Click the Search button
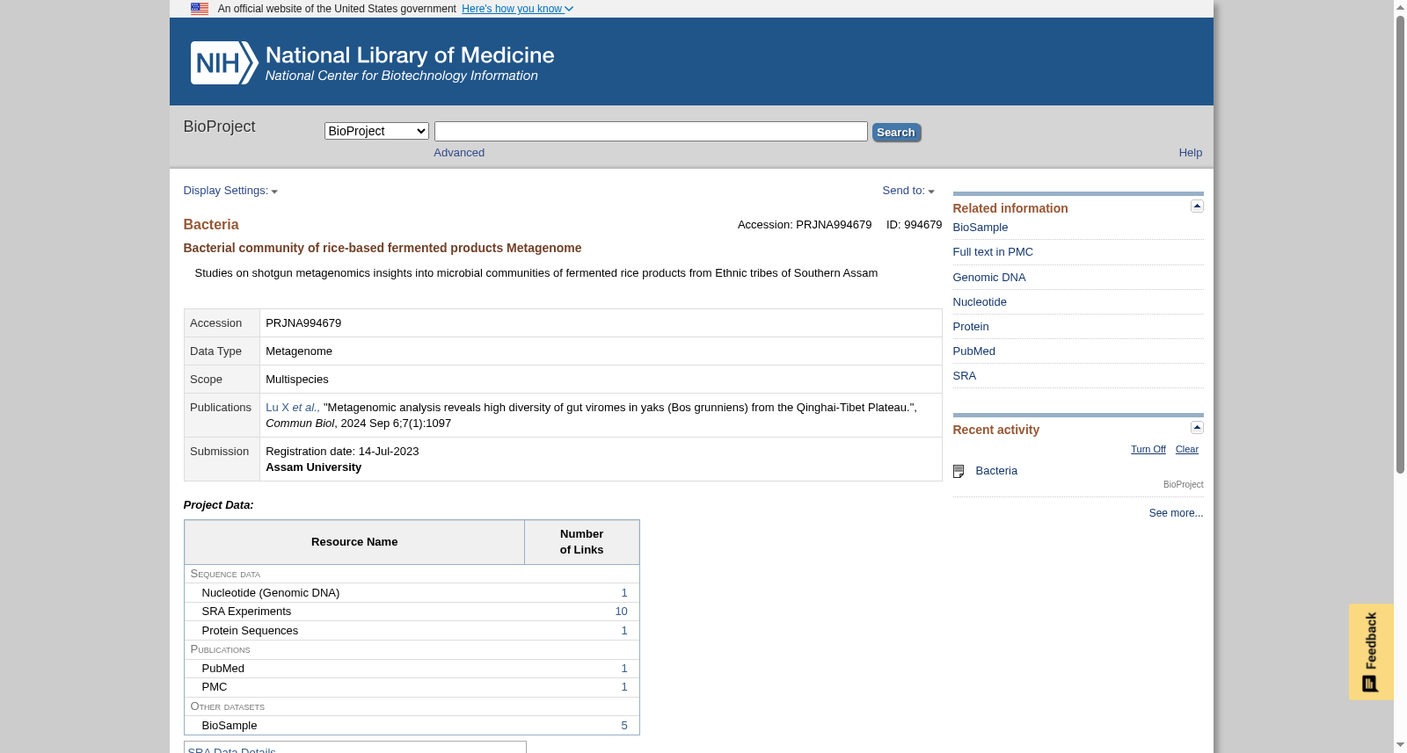The height and width of the screenshot is (753, 1407). pyautogui.click(x=896, y=133)
